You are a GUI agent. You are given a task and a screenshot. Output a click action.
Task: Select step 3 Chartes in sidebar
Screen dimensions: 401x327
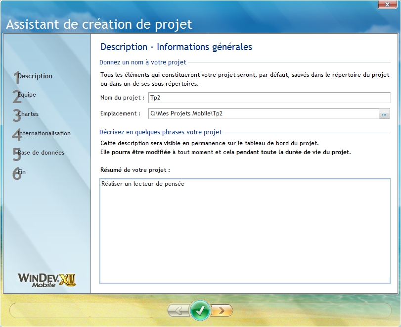click(26, 115)
